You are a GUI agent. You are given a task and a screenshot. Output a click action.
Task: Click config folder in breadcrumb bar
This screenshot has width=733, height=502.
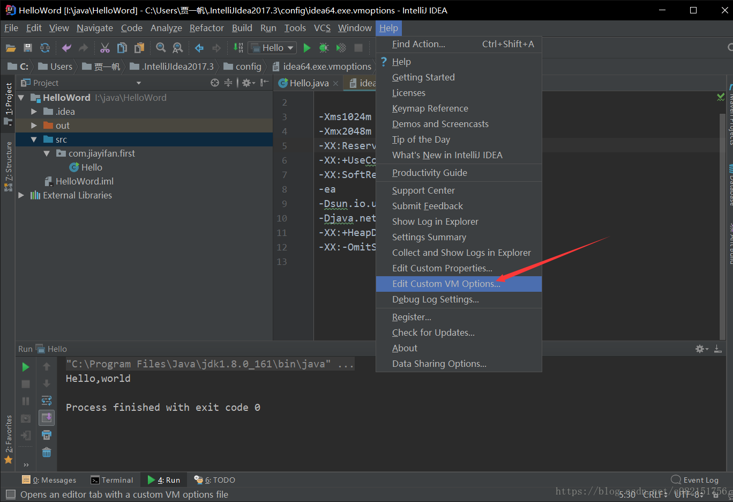click(243, 67)
